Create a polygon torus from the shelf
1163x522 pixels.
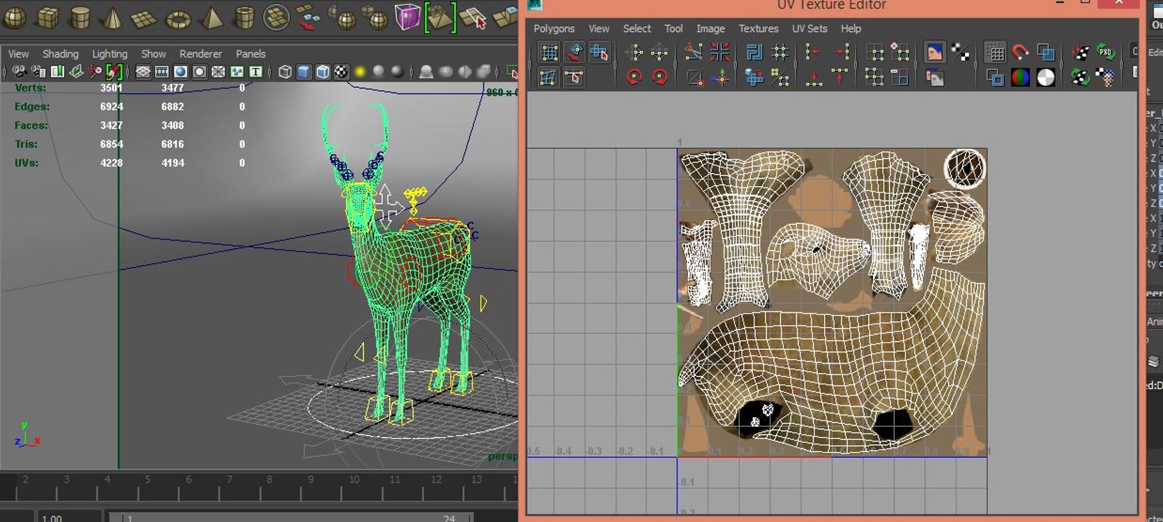178,19
